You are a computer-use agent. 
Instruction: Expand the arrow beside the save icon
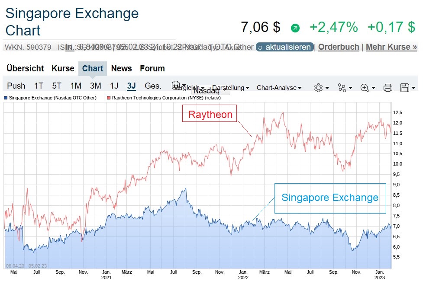413,88
